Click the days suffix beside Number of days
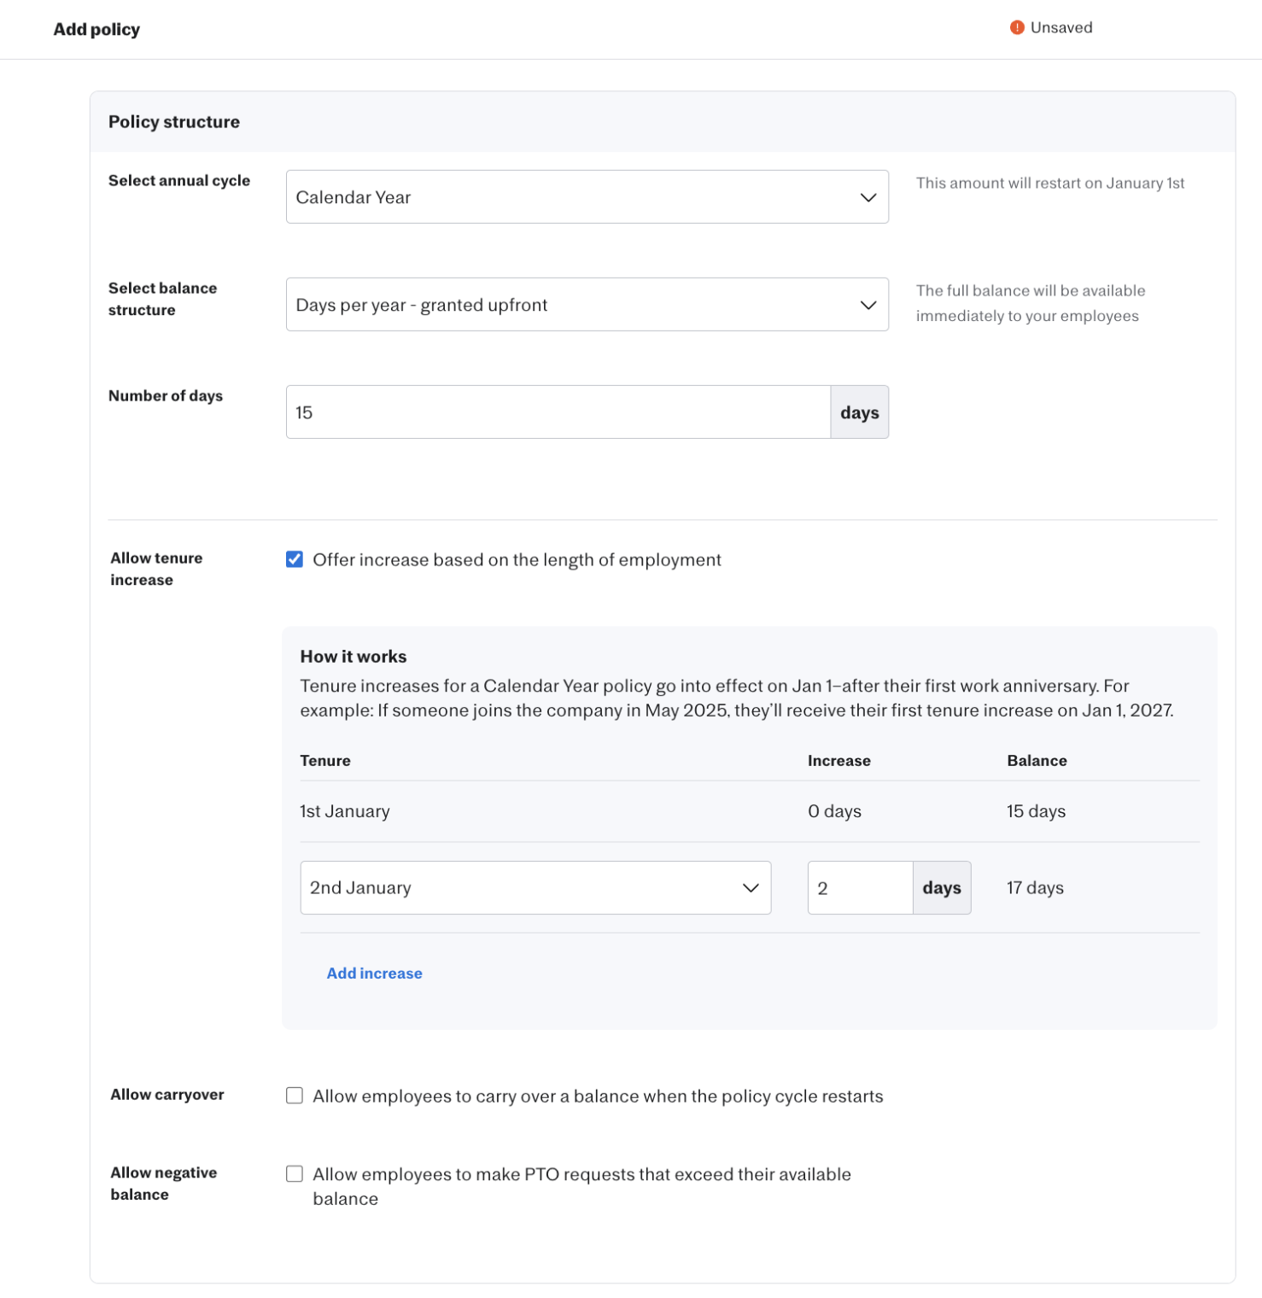Viewport: 1262px width, 1298px height. 859,412
